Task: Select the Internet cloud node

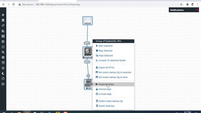Action: pyautogui.click(x=88, y=21)
